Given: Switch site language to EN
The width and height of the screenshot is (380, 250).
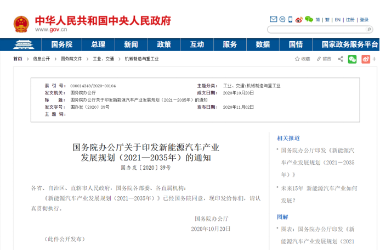Looking at the screenshot, I should pos(338,19).
